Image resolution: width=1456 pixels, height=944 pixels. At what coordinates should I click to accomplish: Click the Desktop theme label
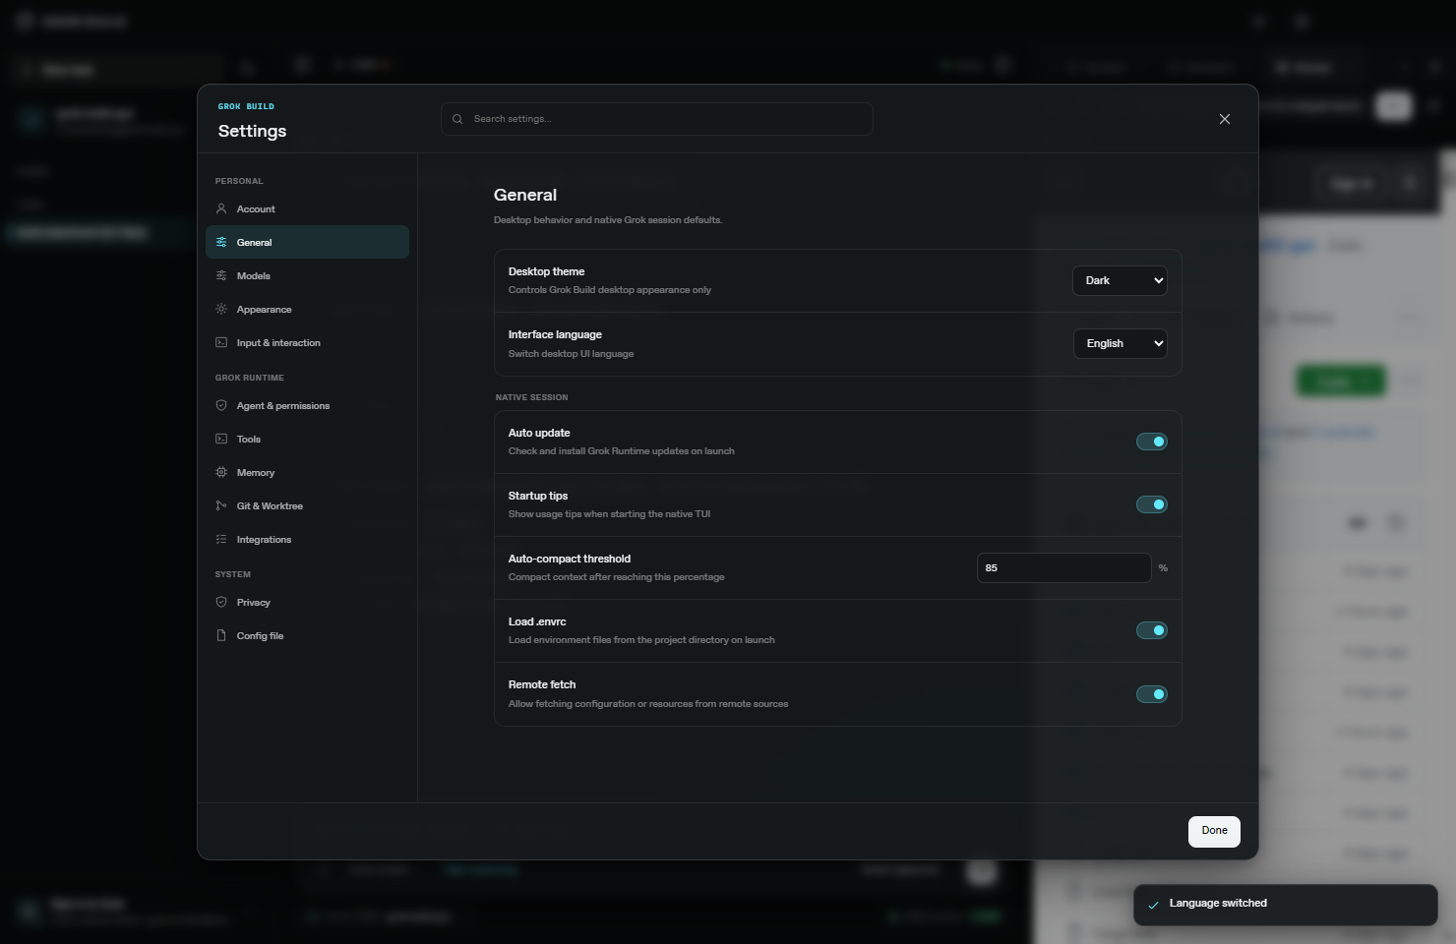(546, 271)
